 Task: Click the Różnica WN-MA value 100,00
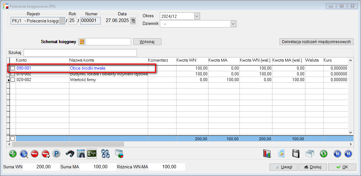coord(167,167)
